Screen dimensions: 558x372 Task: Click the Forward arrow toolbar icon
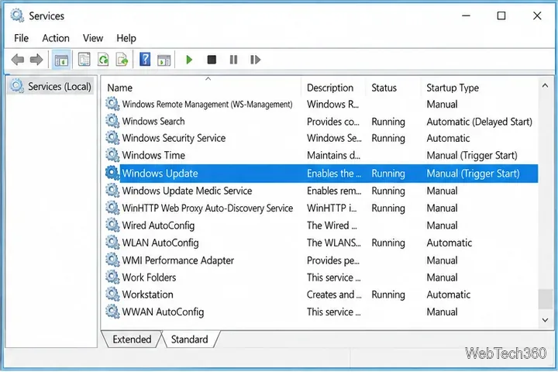[x=36, y=60]
